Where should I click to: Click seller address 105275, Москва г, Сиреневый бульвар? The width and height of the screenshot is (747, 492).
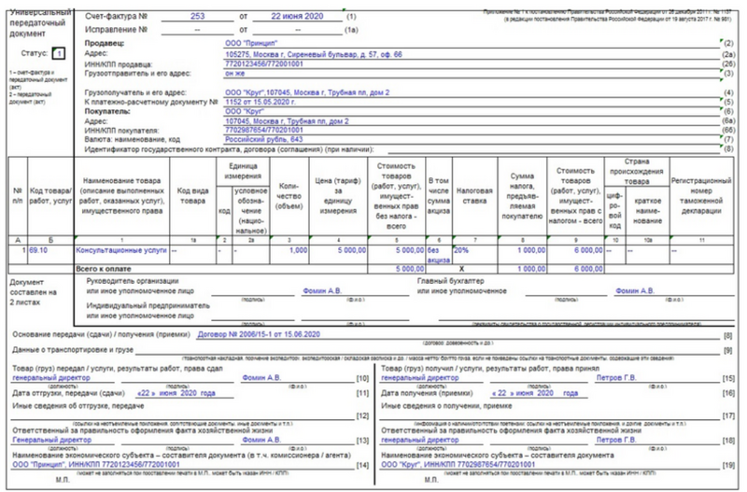(x=314, y=55)
